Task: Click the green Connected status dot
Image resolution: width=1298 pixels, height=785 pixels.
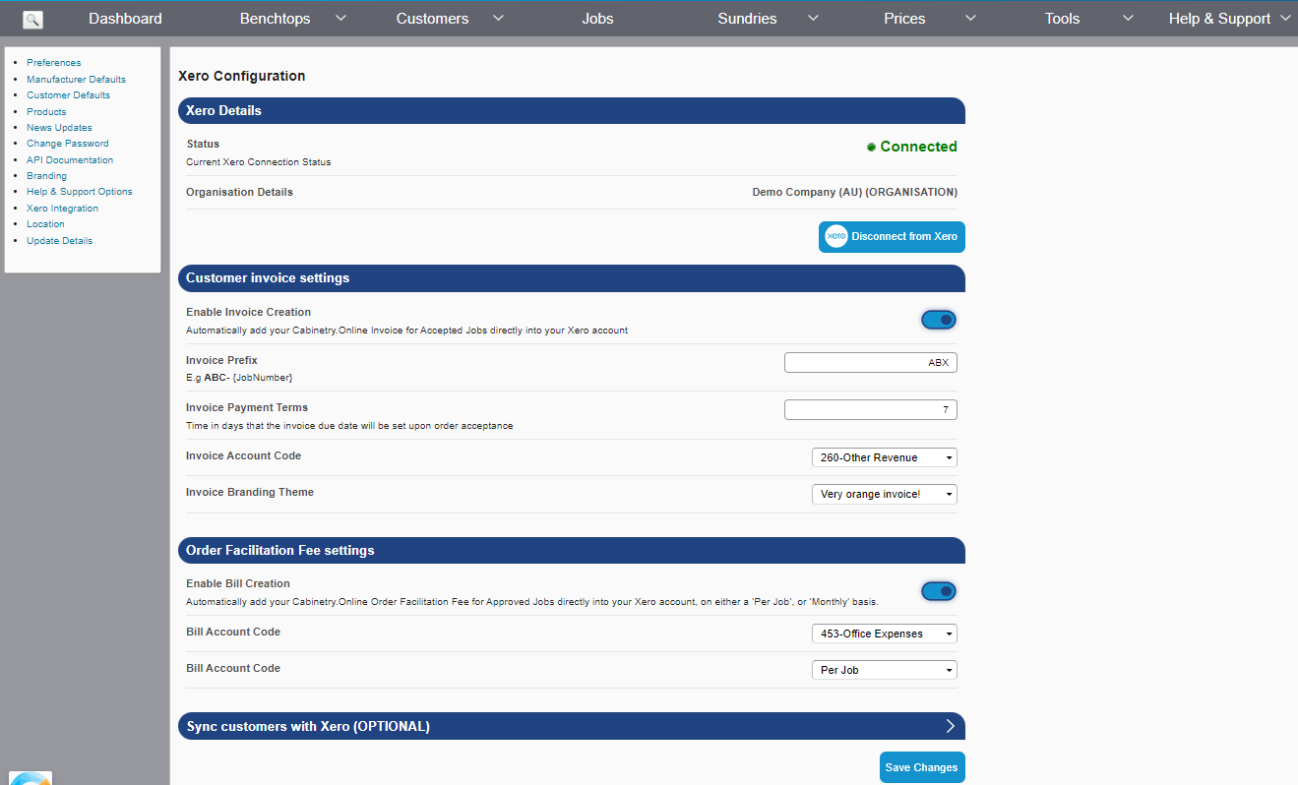Action: click(x=871, y=147)
